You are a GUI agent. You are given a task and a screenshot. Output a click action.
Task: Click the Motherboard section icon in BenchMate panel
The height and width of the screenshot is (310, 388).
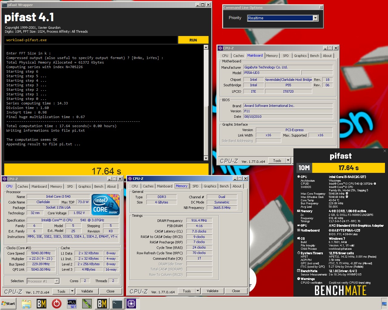298,230
